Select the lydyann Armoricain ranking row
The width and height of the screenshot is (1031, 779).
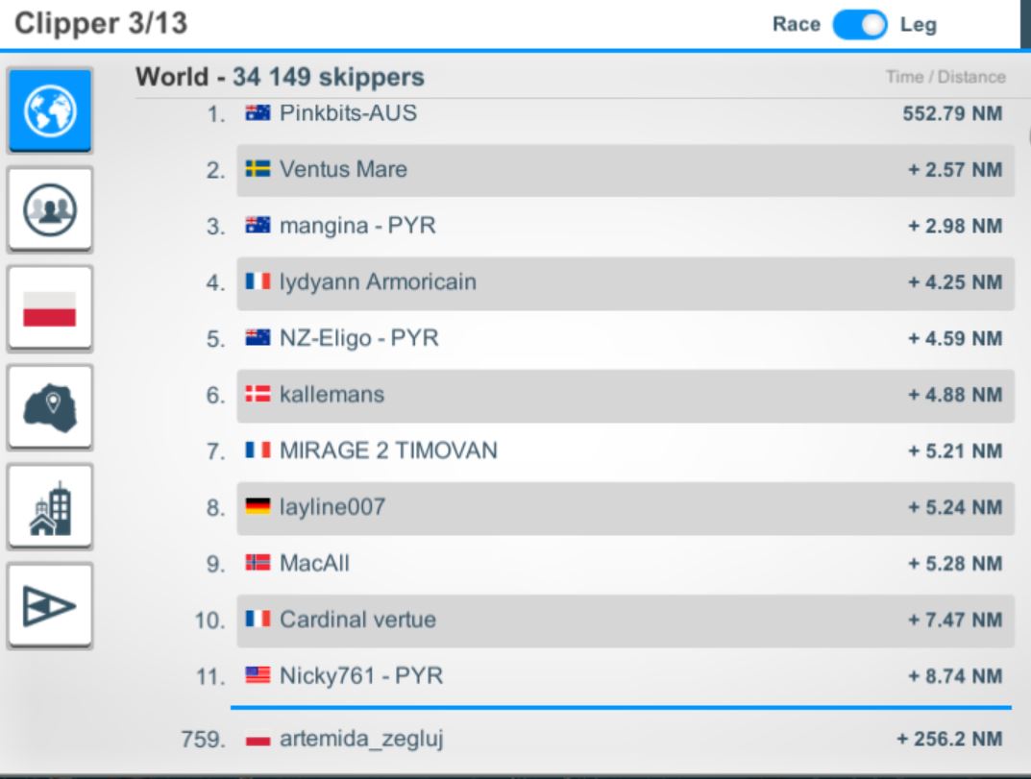coord(626,282)
